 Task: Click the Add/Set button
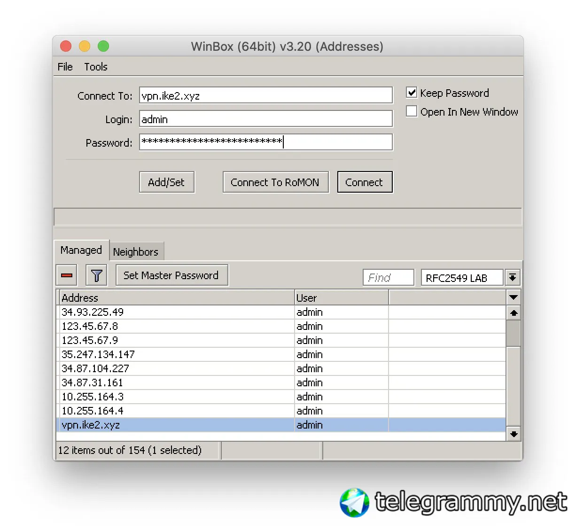167,182
